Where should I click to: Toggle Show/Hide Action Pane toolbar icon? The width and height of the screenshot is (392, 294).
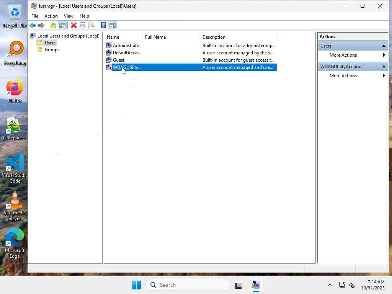click(113, 25)
